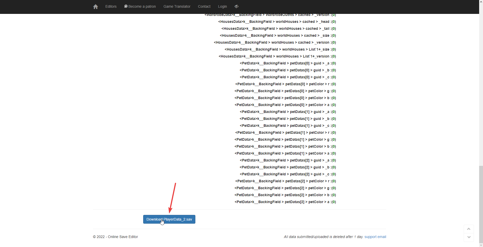Click the hidden-eye icon in navbar

[x=236, y=6]
